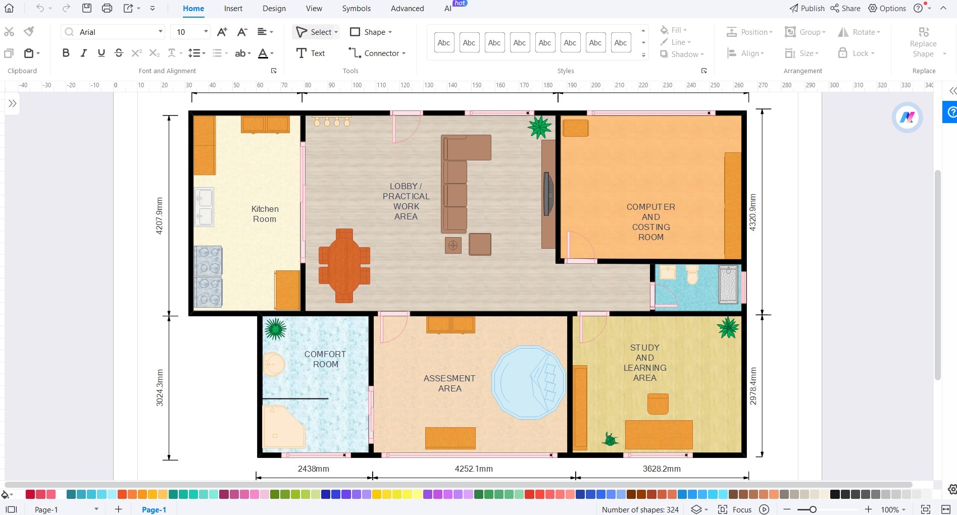
Task: Switch to the View tab
Action: click(x=314, y=8)
